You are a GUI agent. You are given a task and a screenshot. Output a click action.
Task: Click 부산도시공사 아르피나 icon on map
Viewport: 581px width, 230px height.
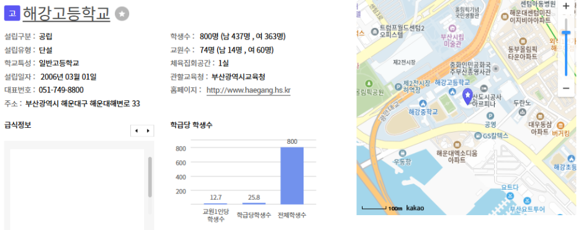click(x=484, y=89)
